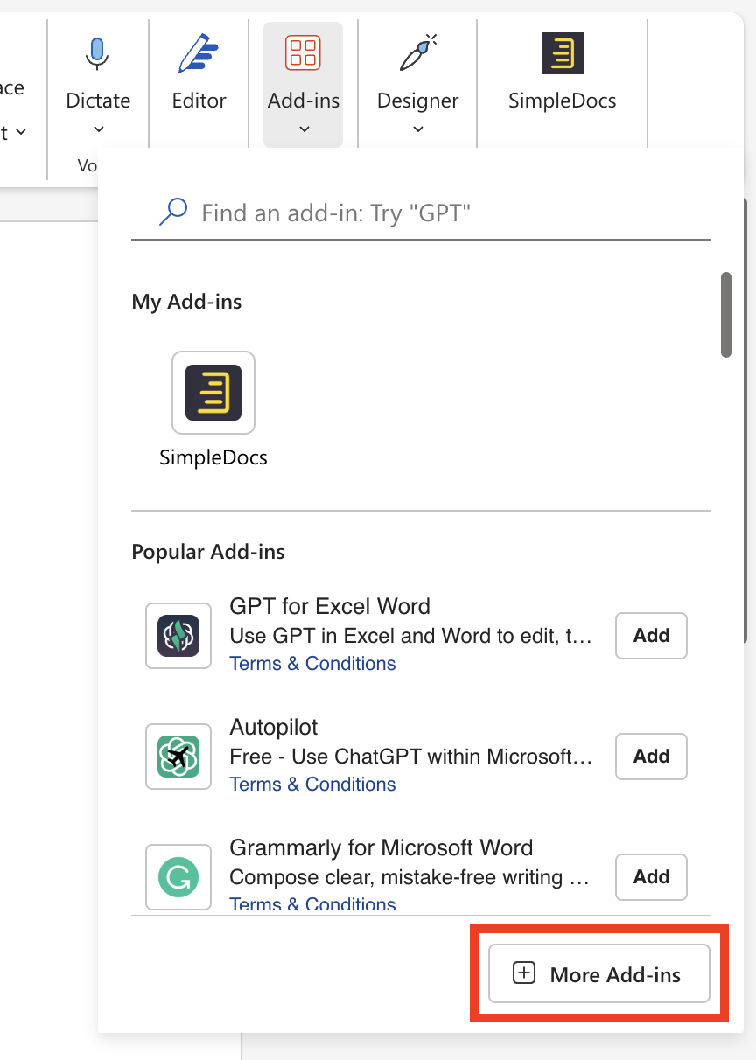Click the Designer brush icon
The height and width of the screenshot is (1060, 756).
(417, 52)
